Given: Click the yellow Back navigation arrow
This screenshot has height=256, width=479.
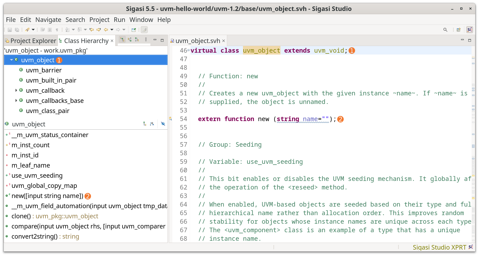Looking at the screenshot, I should click(x=106, y=30).
